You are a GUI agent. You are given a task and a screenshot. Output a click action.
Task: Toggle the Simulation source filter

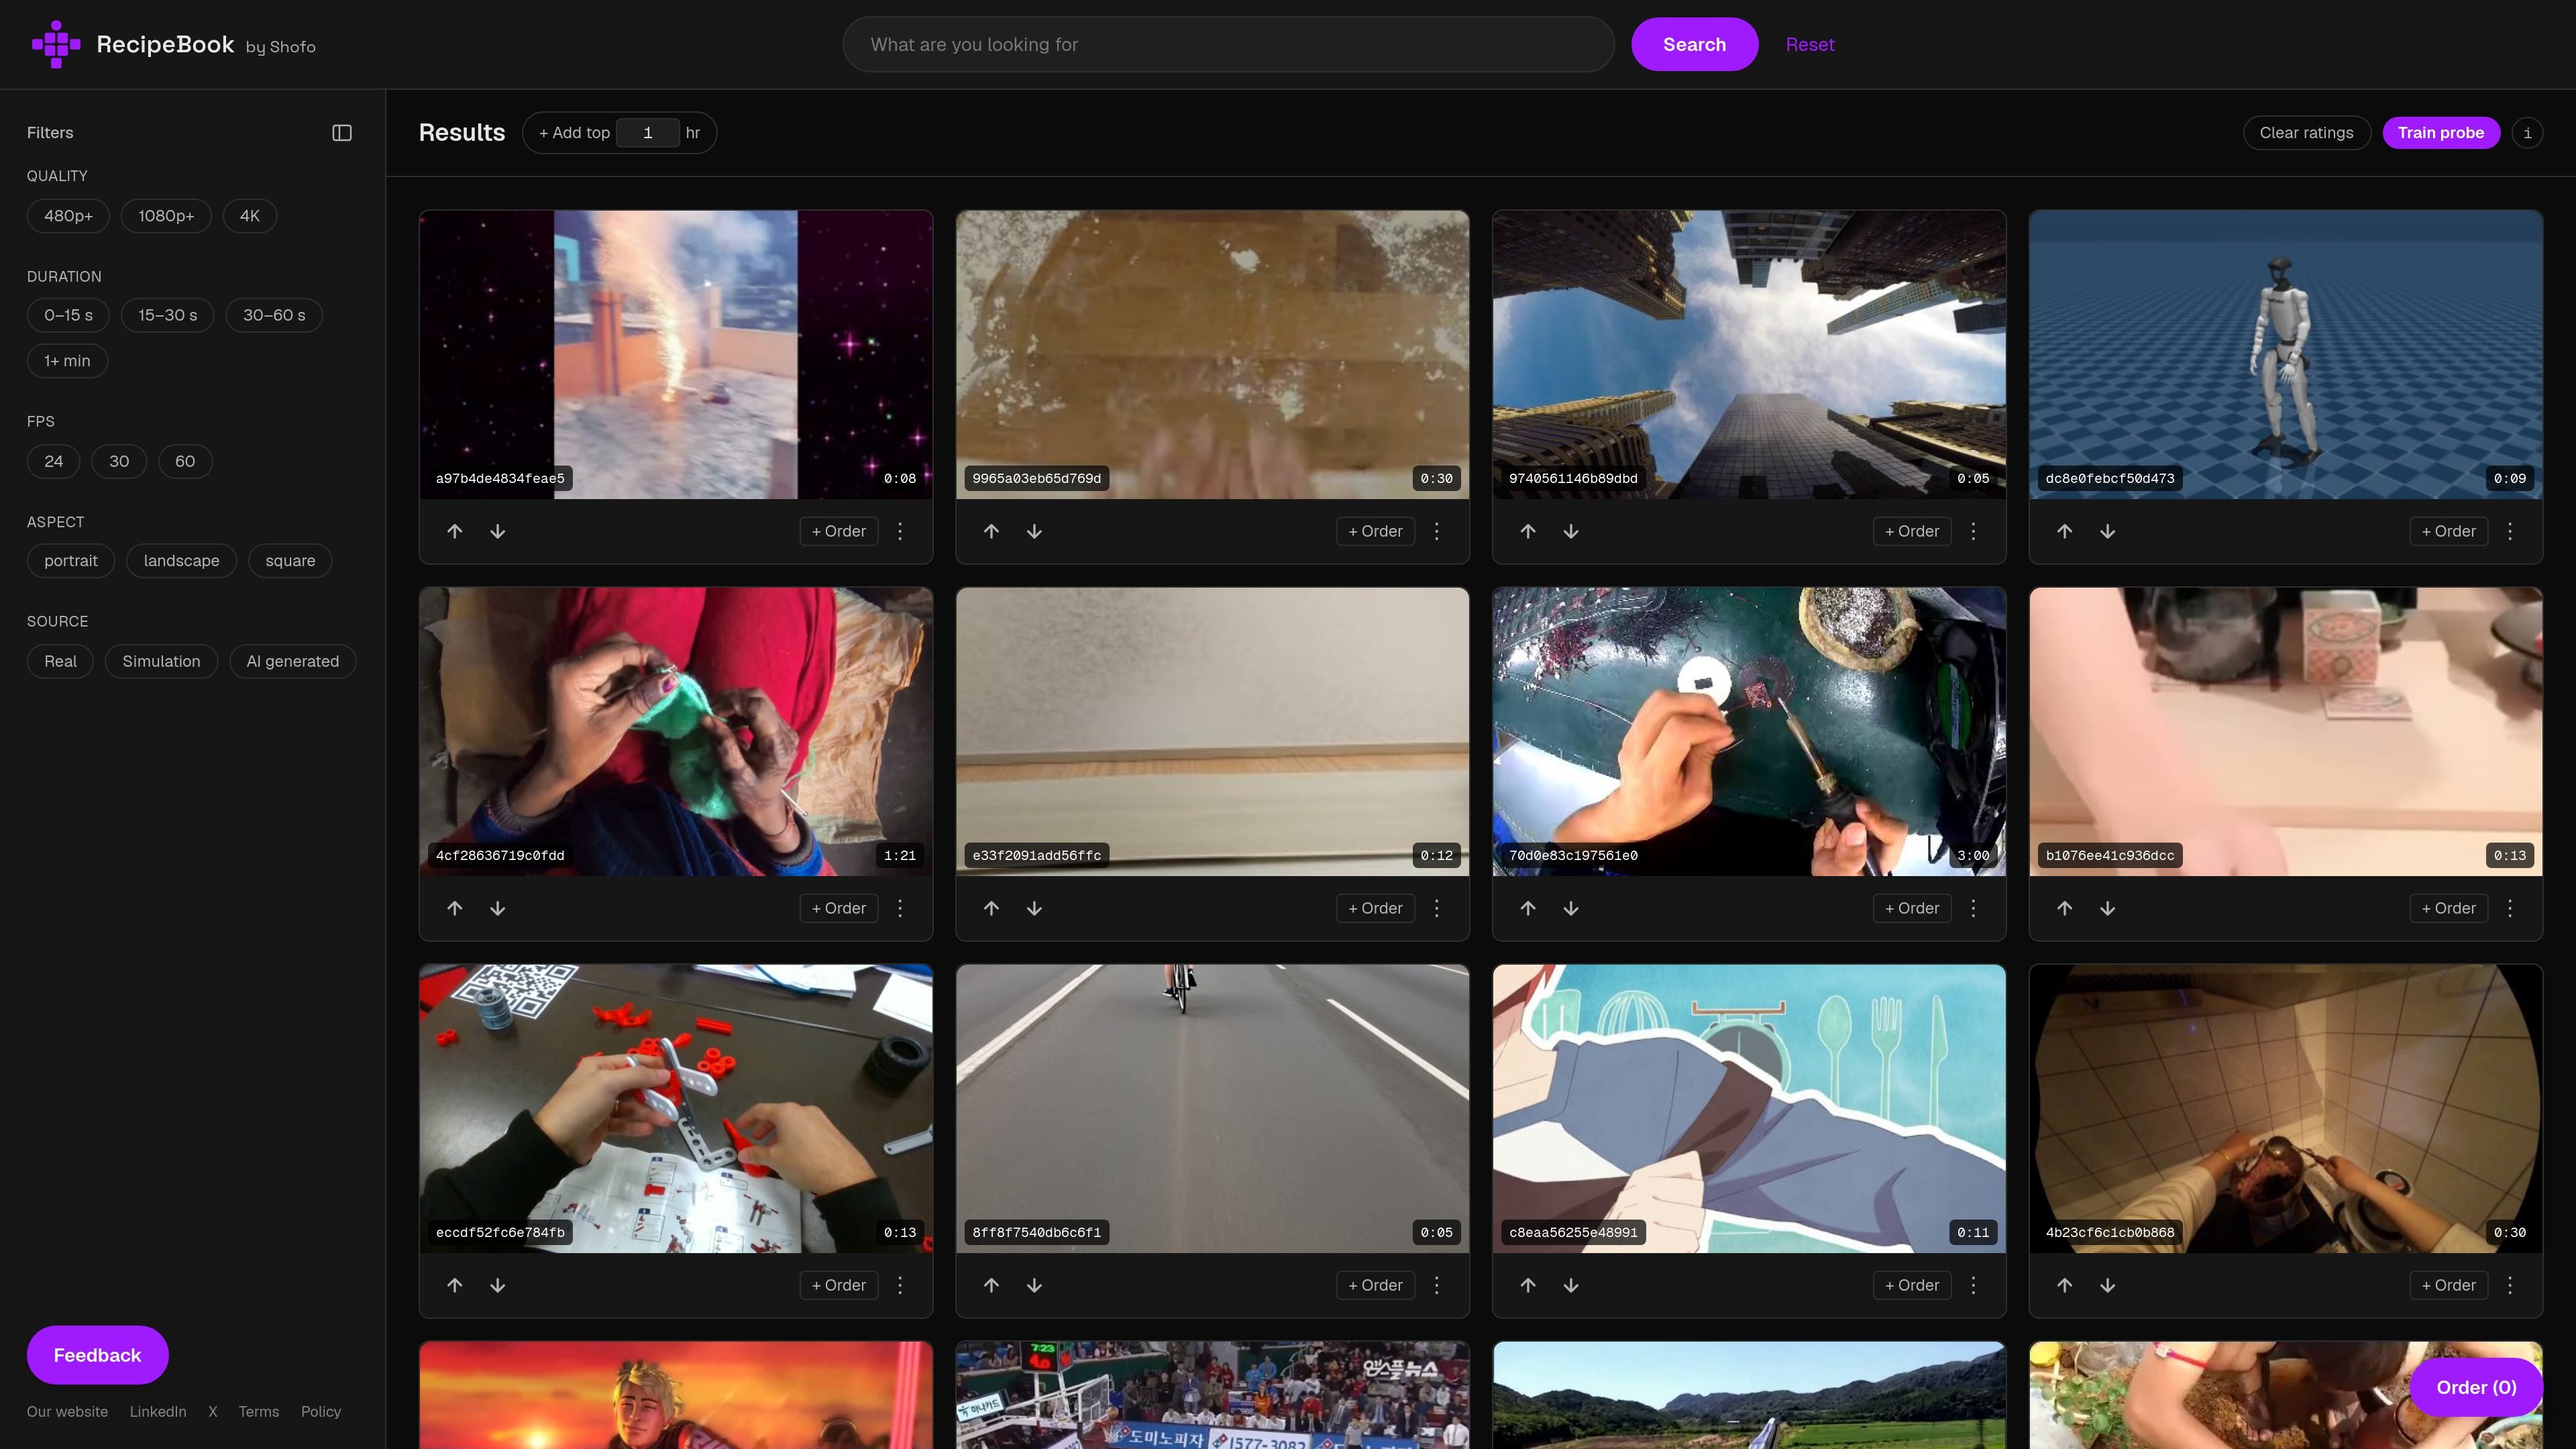(161, 661)
